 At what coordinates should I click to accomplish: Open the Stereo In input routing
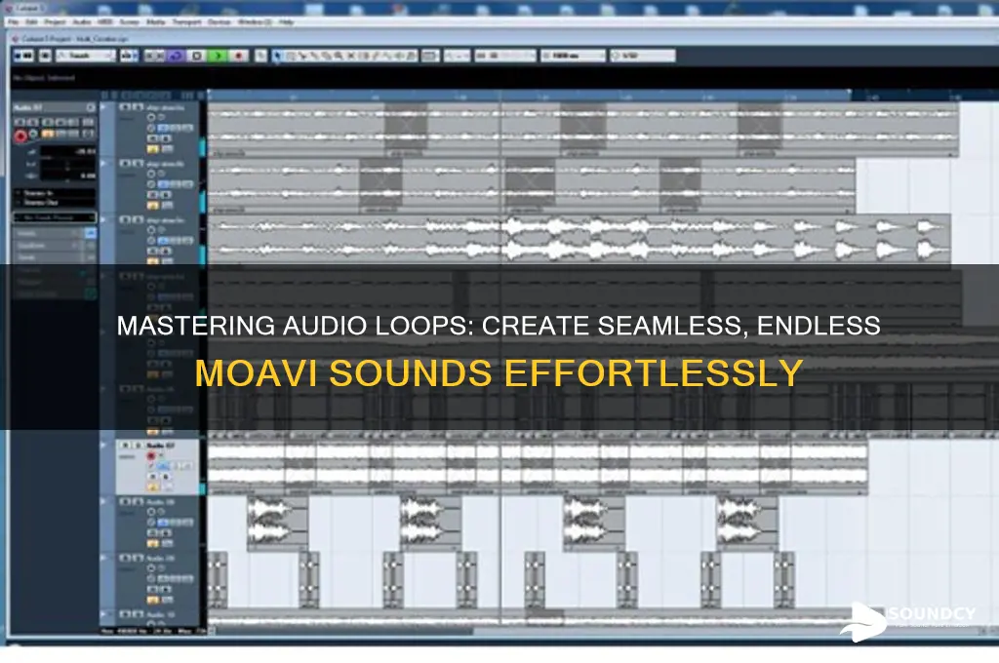pos(55,193)
